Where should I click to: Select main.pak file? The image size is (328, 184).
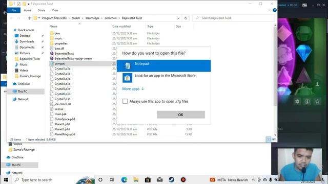point(60,114)
